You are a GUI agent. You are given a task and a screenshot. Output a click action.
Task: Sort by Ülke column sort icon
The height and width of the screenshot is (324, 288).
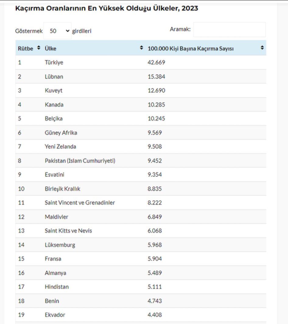click(141, 48)
